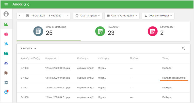Open the customers people icon

pyautogui.click(x=6, y=63)
